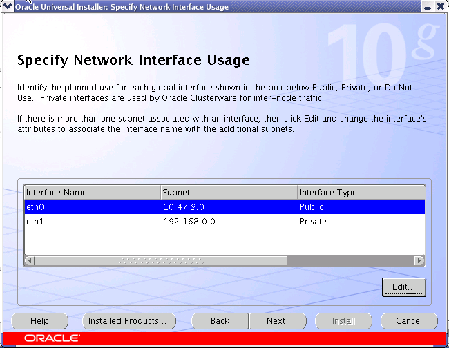Click the Edit... button
Image resolution: width=449 pixels, height=348 pixels.
click(x=404, y=287)
